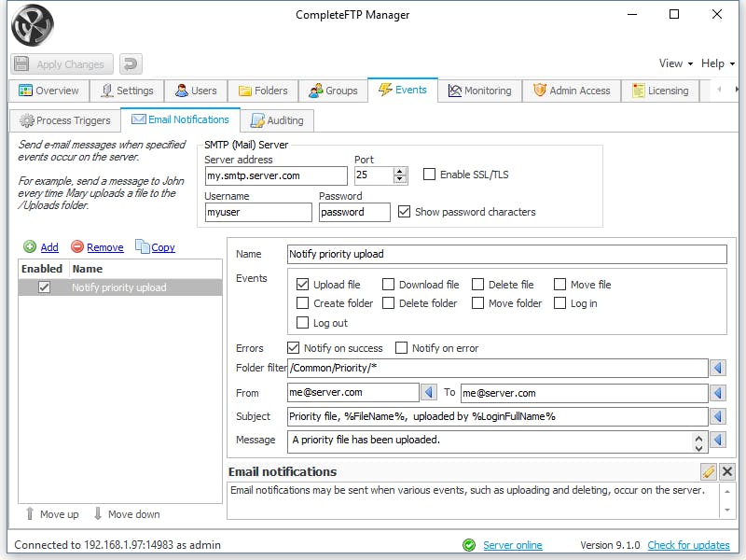Open the Process Triggers sub-tab
Viewport: 746px width, 560px height.
pos(64,120)
